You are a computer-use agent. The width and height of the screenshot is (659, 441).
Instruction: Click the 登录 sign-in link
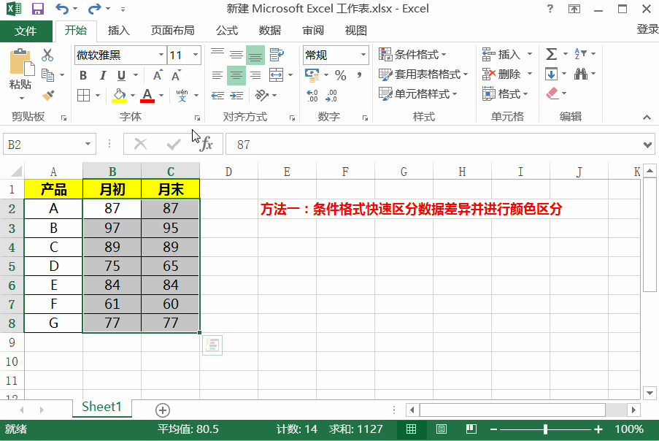coord(647,29)
